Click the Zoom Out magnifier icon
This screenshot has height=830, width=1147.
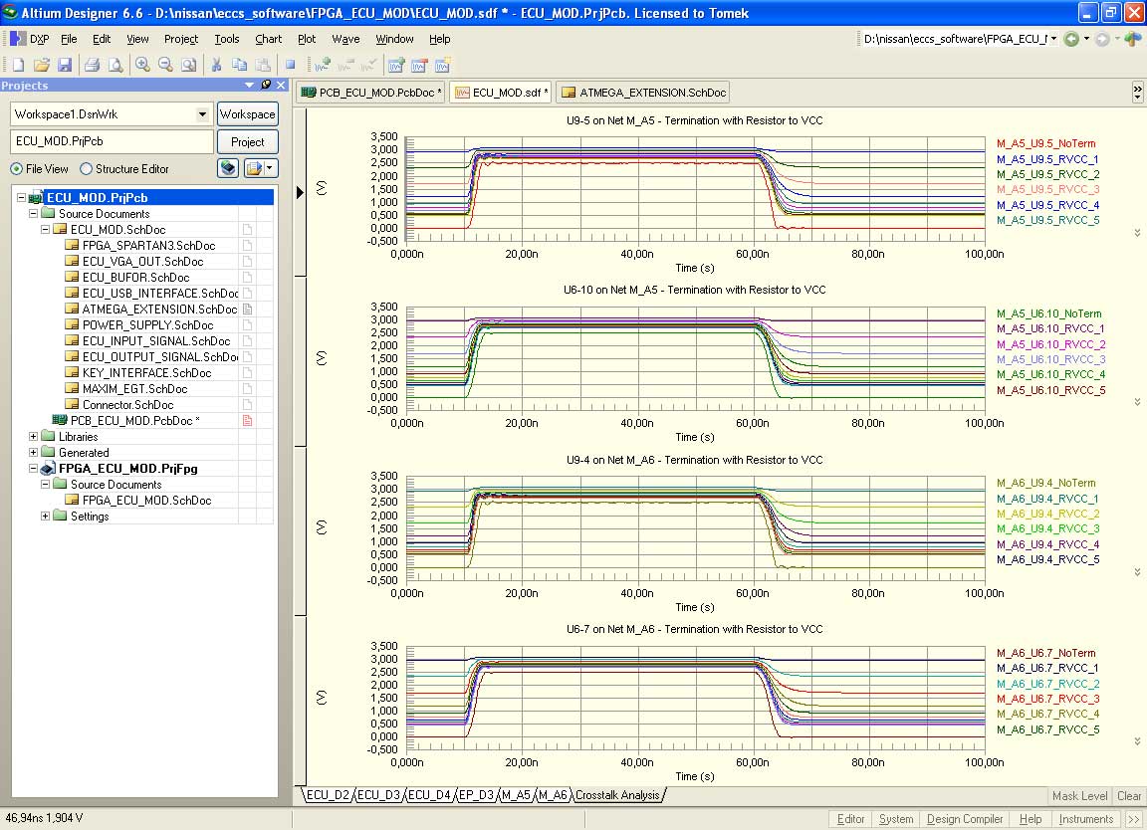point(165,65)
